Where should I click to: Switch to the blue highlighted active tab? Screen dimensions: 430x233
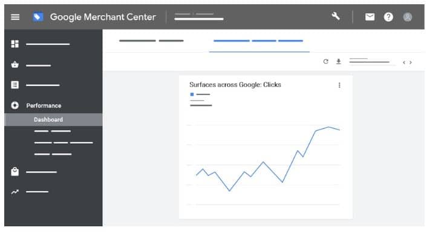[x=259, y=41]
